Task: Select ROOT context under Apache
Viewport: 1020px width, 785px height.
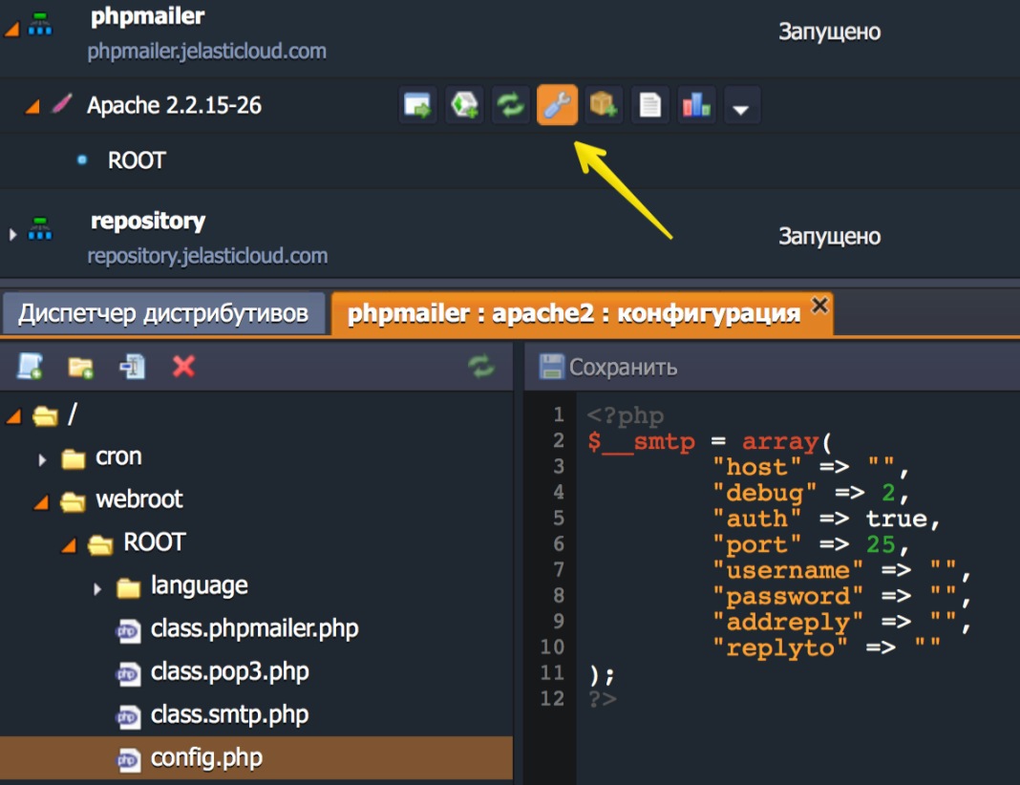Action: tap(137, 160)
